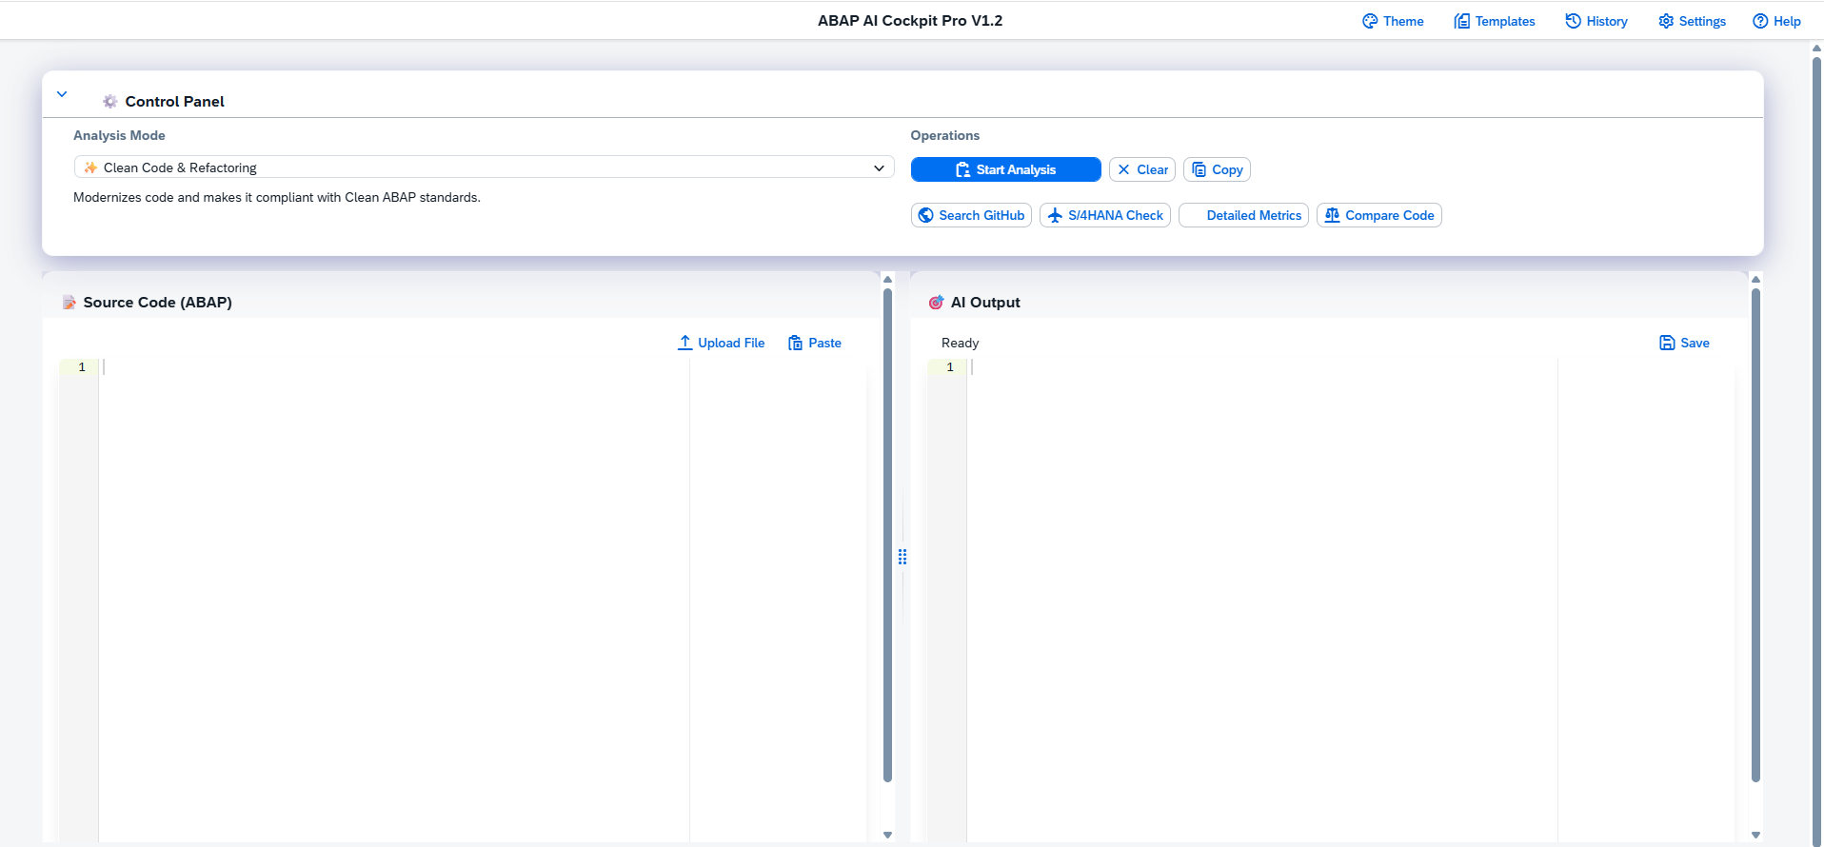Click the AI Output scroll-down arrow

[x=1755, y=835]
